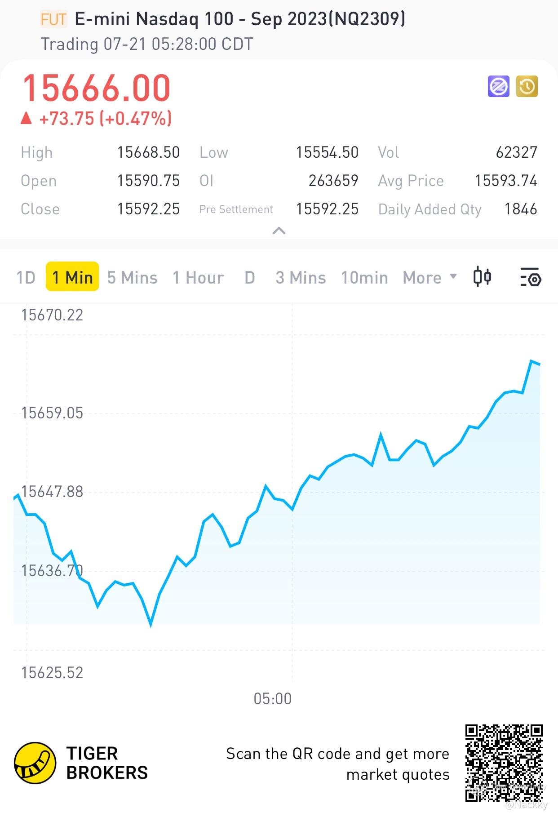Expand the More timeframes dropdown
This screenshot has width=558, height=817.
point(430,278)
